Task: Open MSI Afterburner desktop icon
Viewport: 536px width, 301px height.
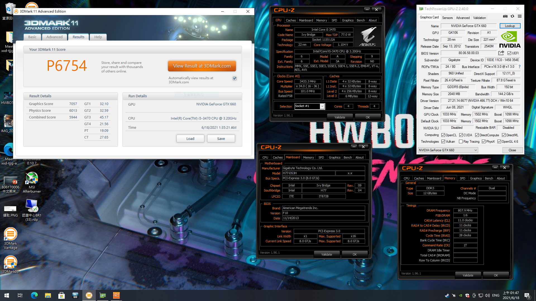Action: (x=32, y=183)
